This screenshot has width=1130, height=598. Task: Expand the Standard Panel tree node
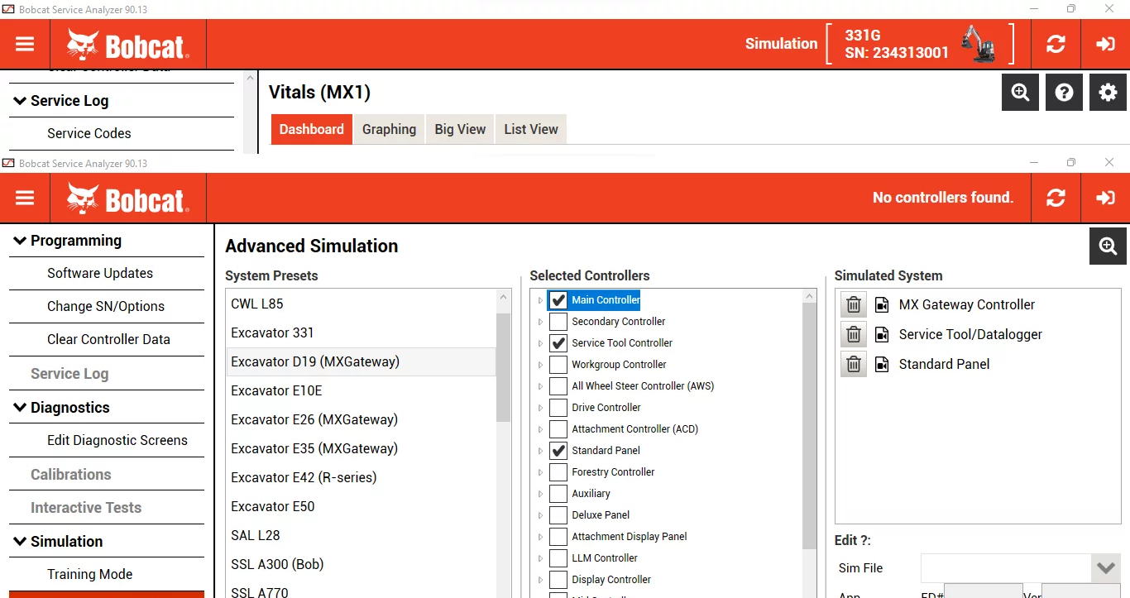(539, 450)
